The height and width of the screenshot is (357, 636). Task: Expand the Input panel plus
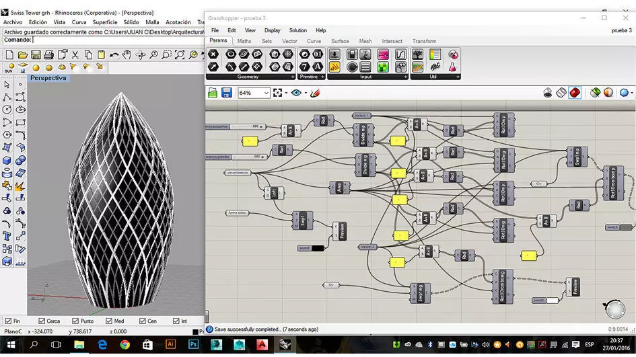tap(405, 77)
